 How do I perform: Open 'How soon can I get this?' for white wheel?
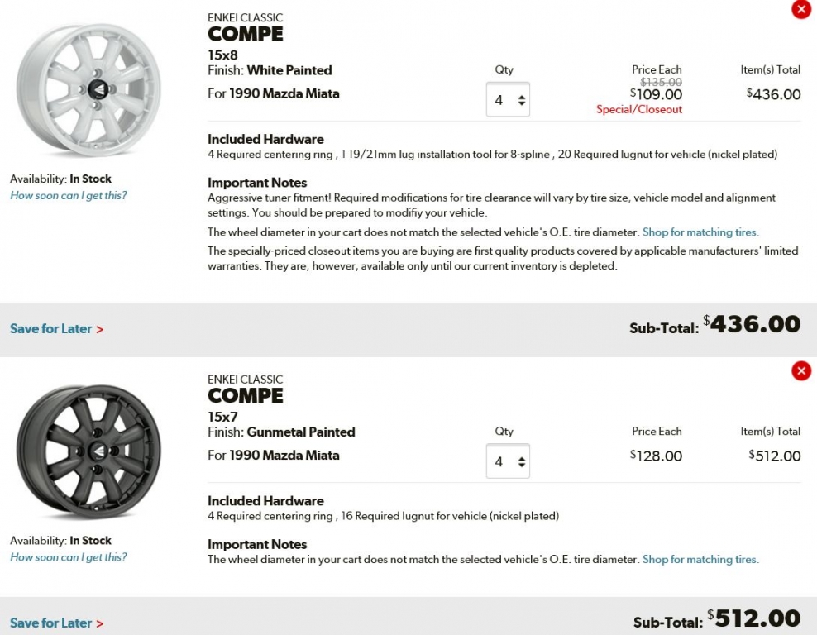69,195
